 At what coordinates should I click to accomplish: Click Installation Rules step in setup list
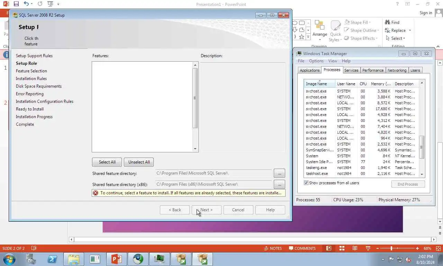[x=31, y=79]
